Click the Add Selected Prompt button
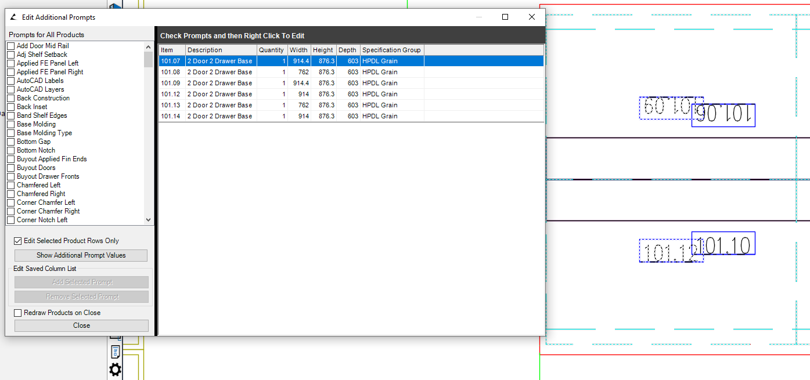Screen dimensions: 810x380 tap(81, 282)
